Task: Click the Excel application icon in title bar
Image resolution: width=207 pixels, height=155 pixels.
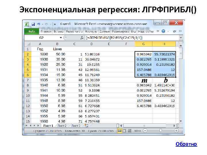Action: coord(26,24)
